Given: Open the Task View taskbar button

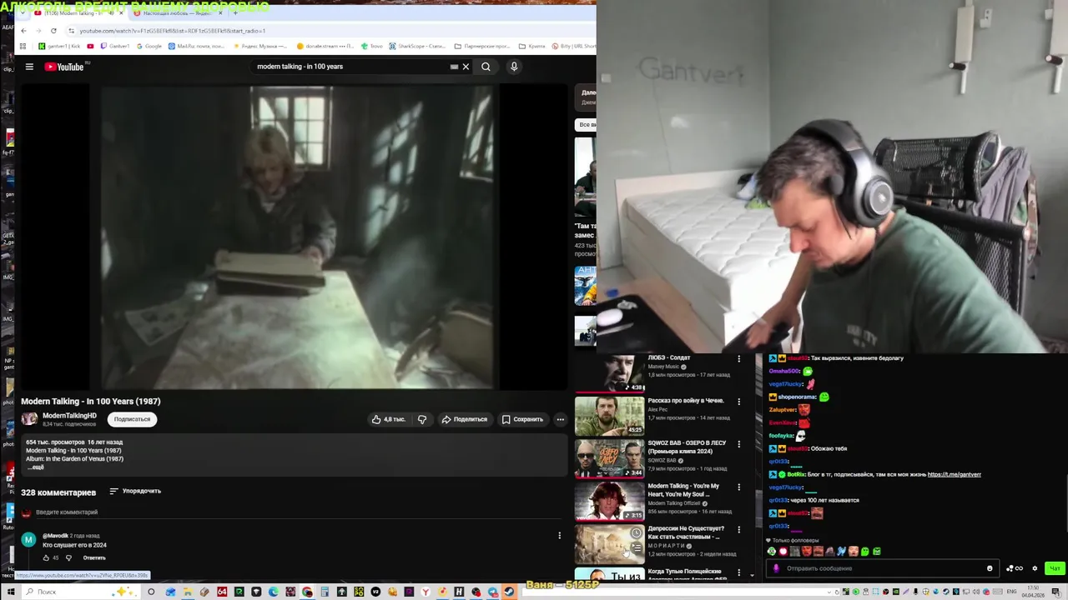Looking at the screenshot, I should click(151, 592).
